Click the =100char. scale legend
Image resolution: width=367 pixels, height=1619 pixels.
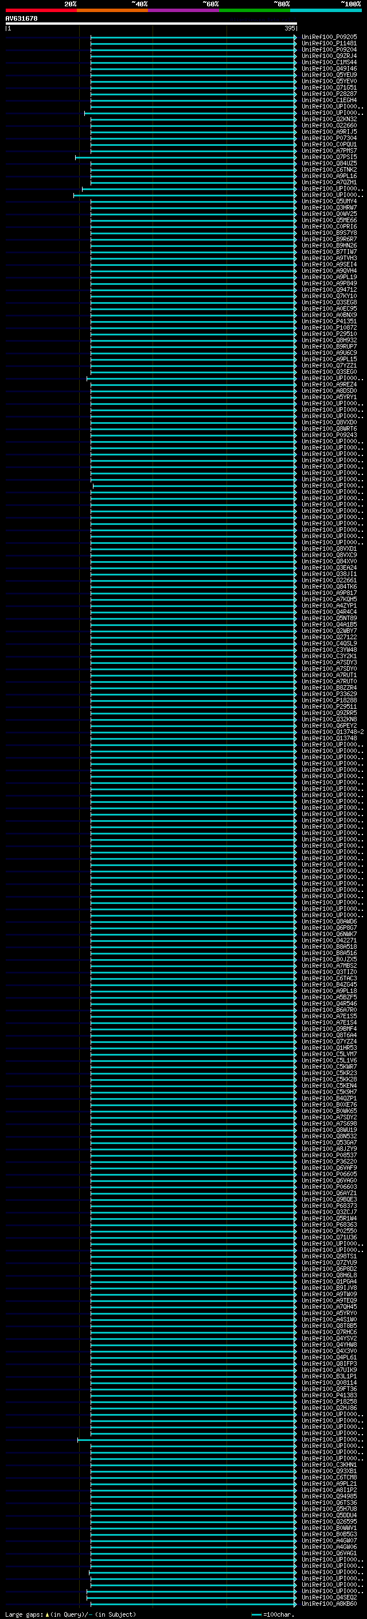[x=272, y=1614]
